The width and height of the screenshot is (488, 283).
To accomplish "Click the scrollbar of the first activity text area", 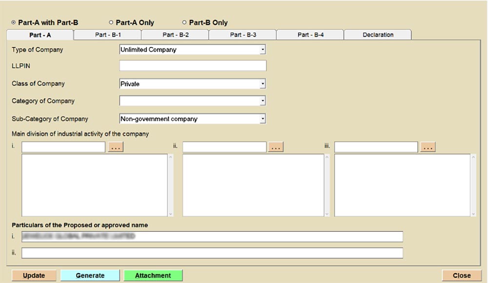I will 170,185.
